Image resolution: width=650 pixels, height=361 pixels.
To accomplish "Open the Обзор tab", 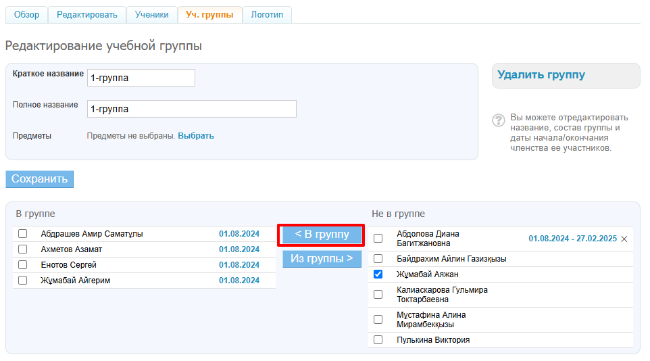I will (26, 14).
